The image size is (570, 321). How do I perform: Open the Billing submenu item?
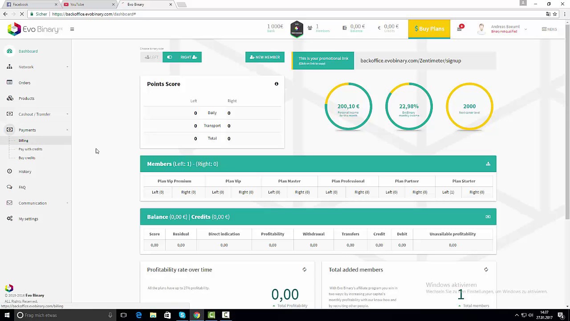pyautogui.click(x=23, y=140)
